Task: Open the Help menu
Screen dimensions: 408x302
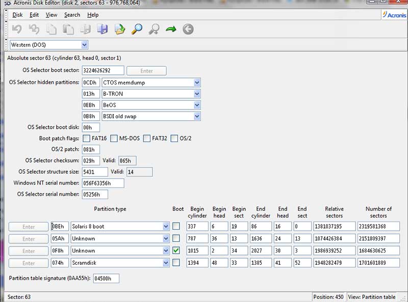Action: point(93,15)
